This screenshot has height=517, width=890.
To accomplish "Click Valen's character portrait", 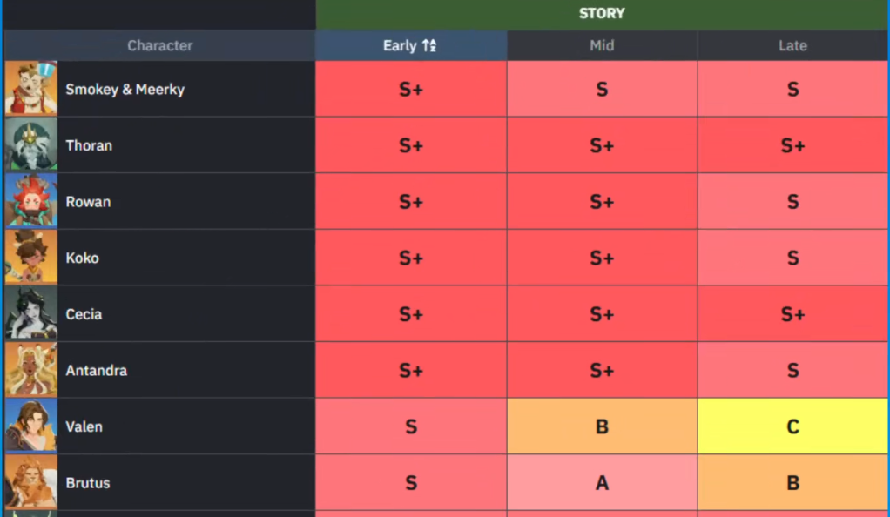I will tap(31, 426).
